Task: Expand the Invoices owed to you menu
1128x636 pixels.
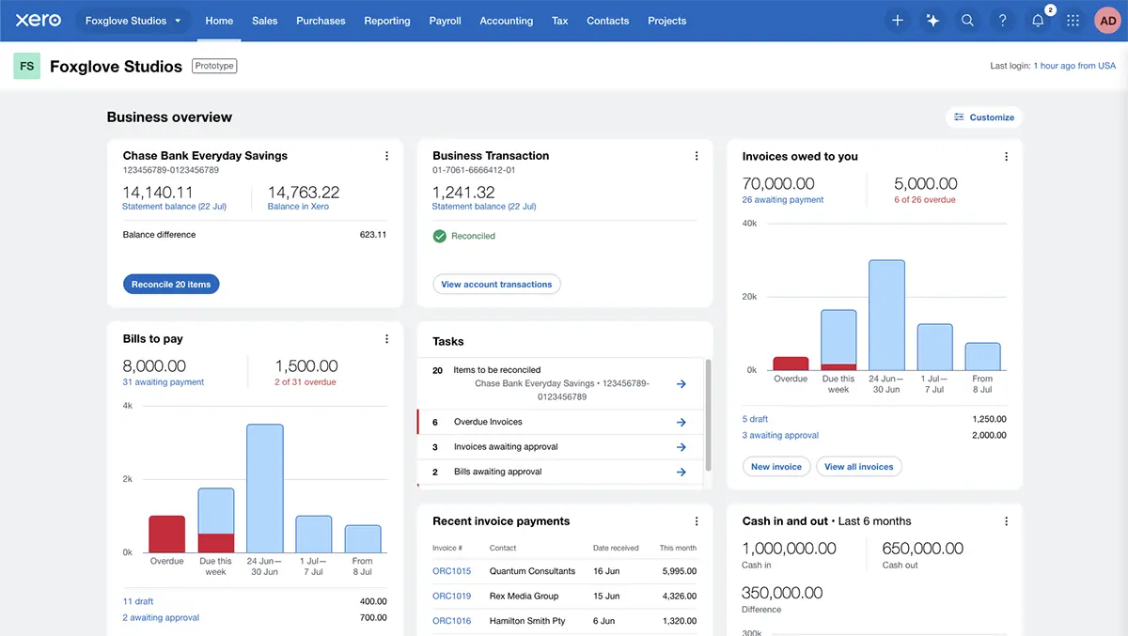Action: pyautogui.click(x=1006, y=155)
